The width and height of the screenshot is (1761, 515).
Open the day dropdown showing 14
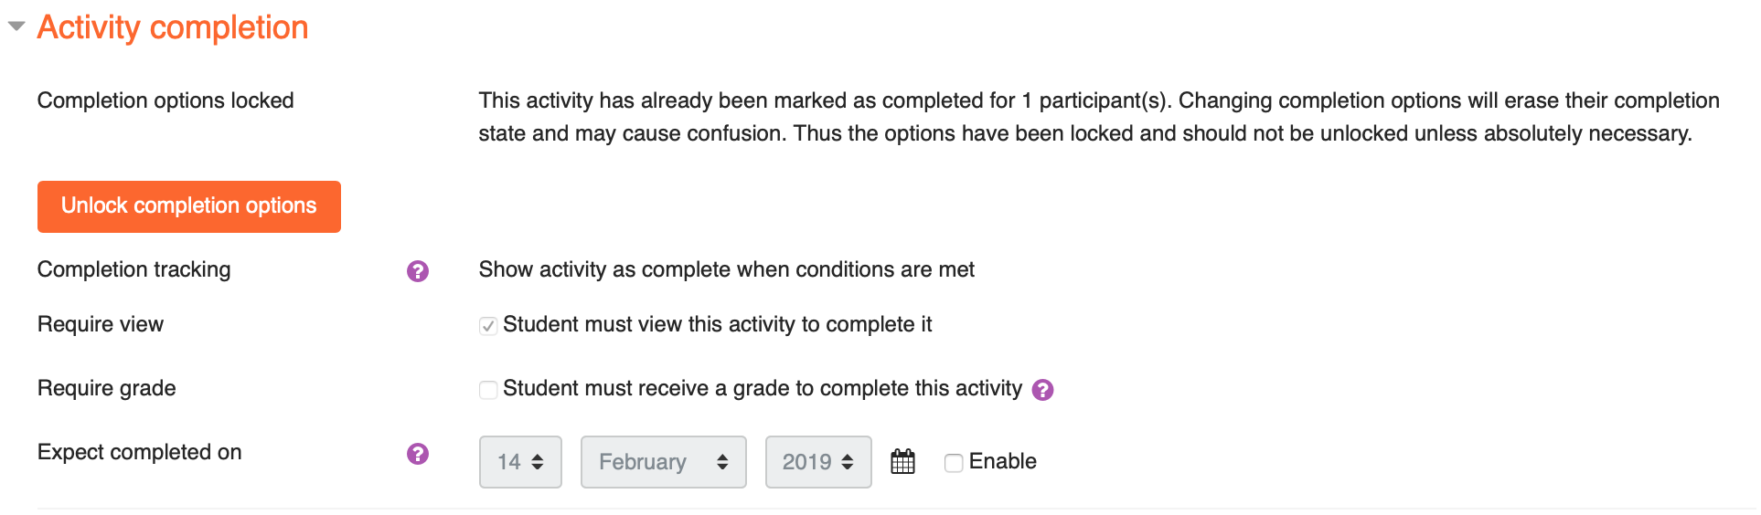pos(520,462)
